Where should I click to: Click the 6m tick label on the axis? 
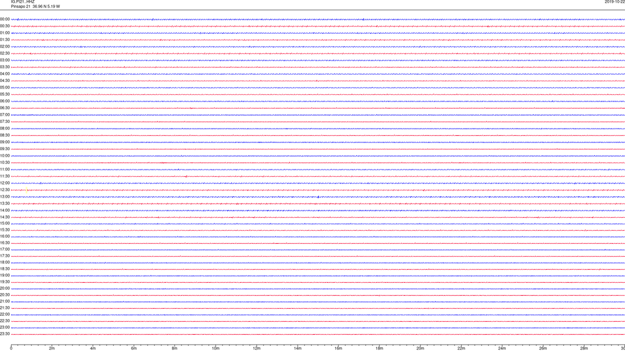tap(134, 348)
